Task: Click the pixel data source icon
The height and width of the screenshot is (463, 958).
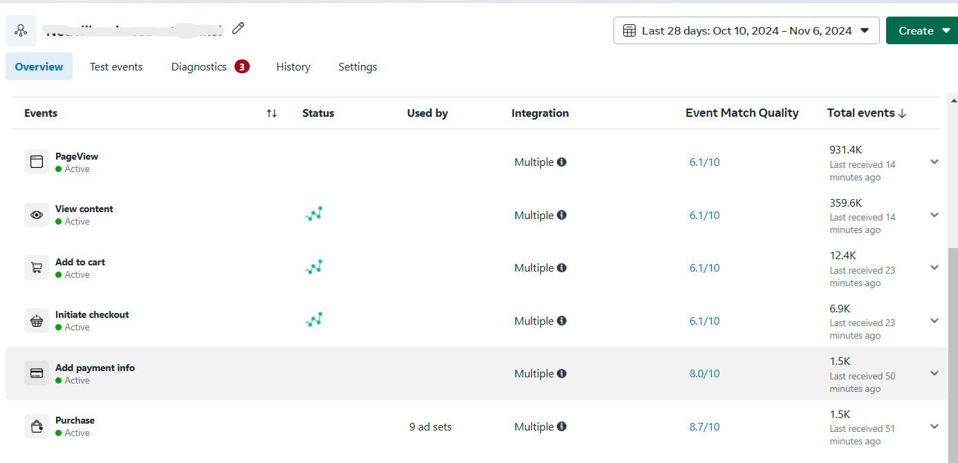Action: point(20,30)
